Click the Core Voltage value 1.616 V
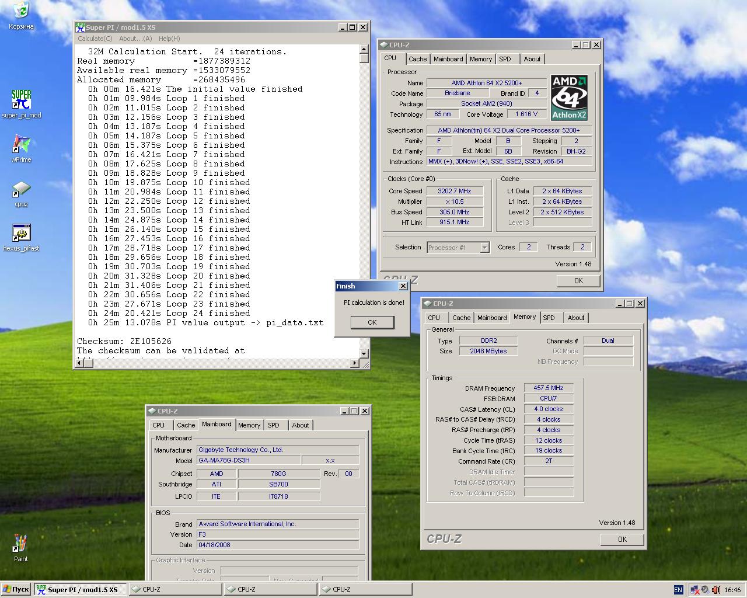Viewport: 747px width, 598px height. click(x=527, y=114)
